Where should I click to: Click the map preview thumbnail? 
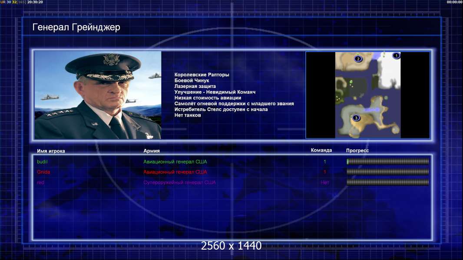coord(367,95)
